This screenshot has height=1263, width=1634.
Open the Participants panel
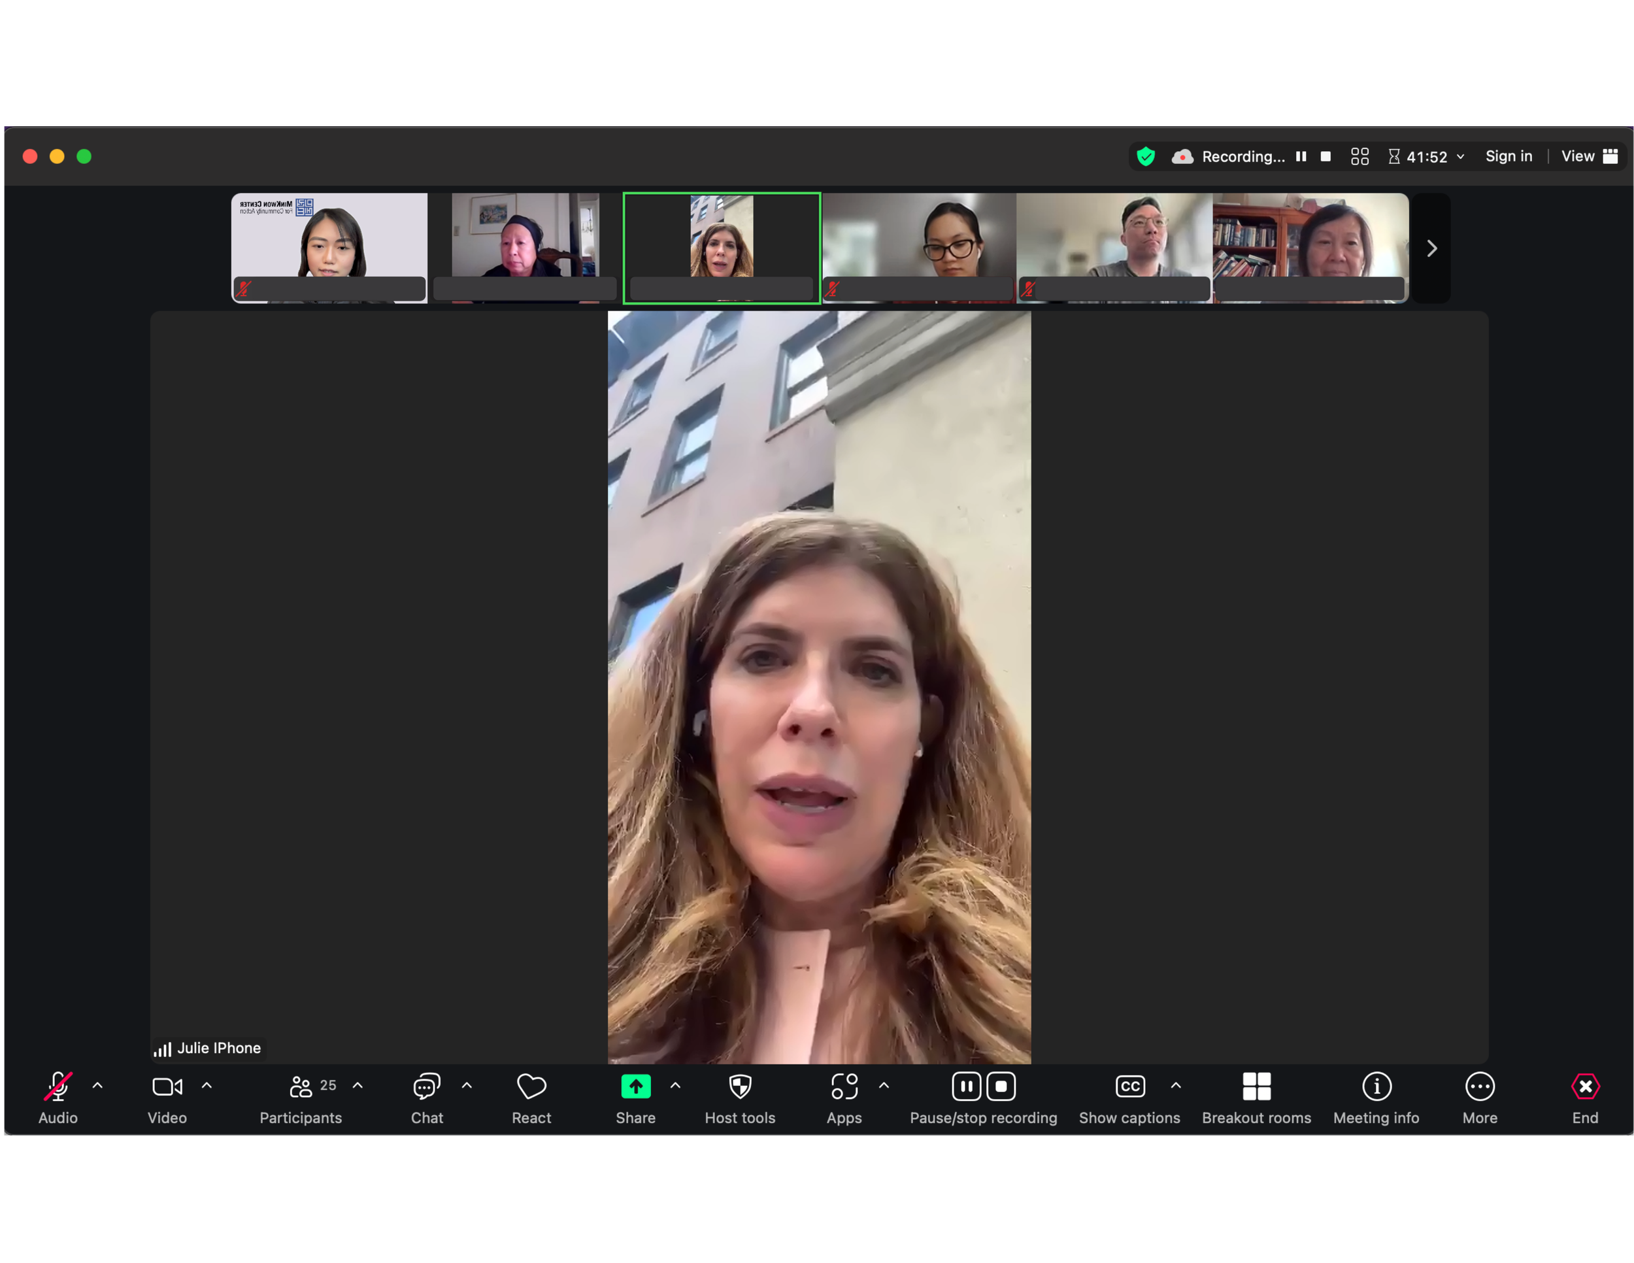(301, 1087)
